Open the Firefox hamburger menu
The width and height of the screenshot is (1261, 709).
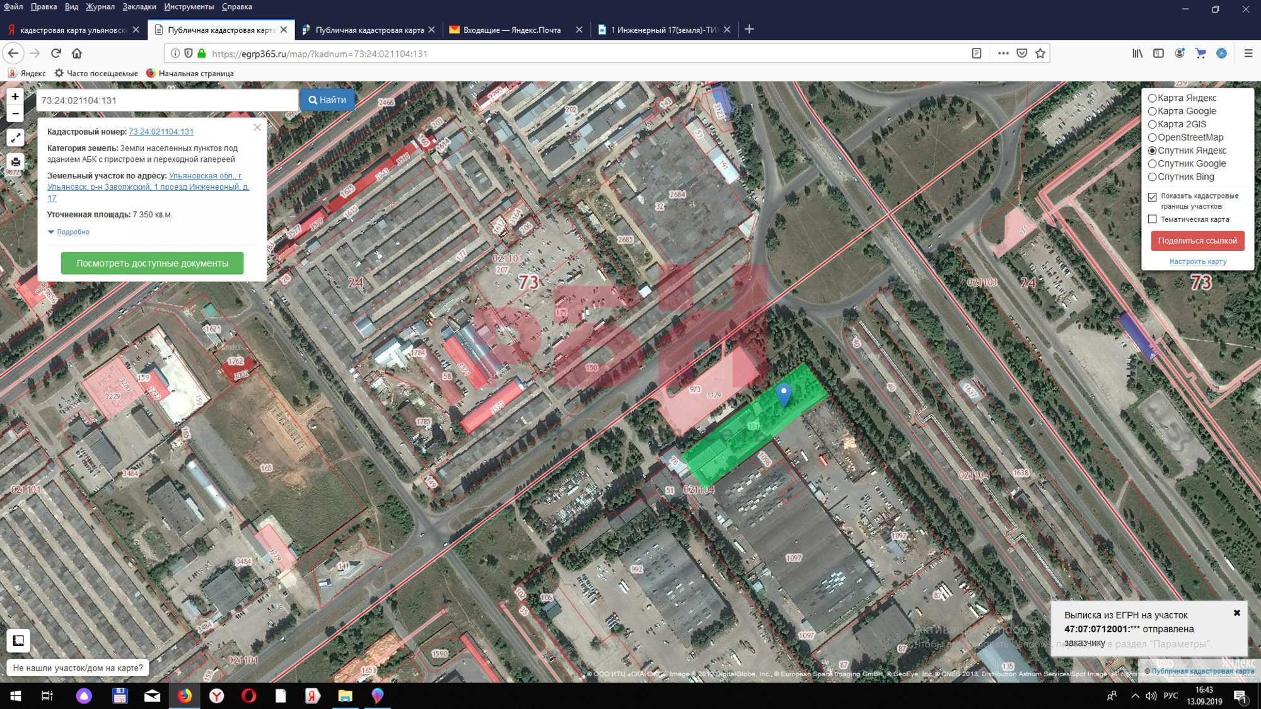coord(1248,54)
